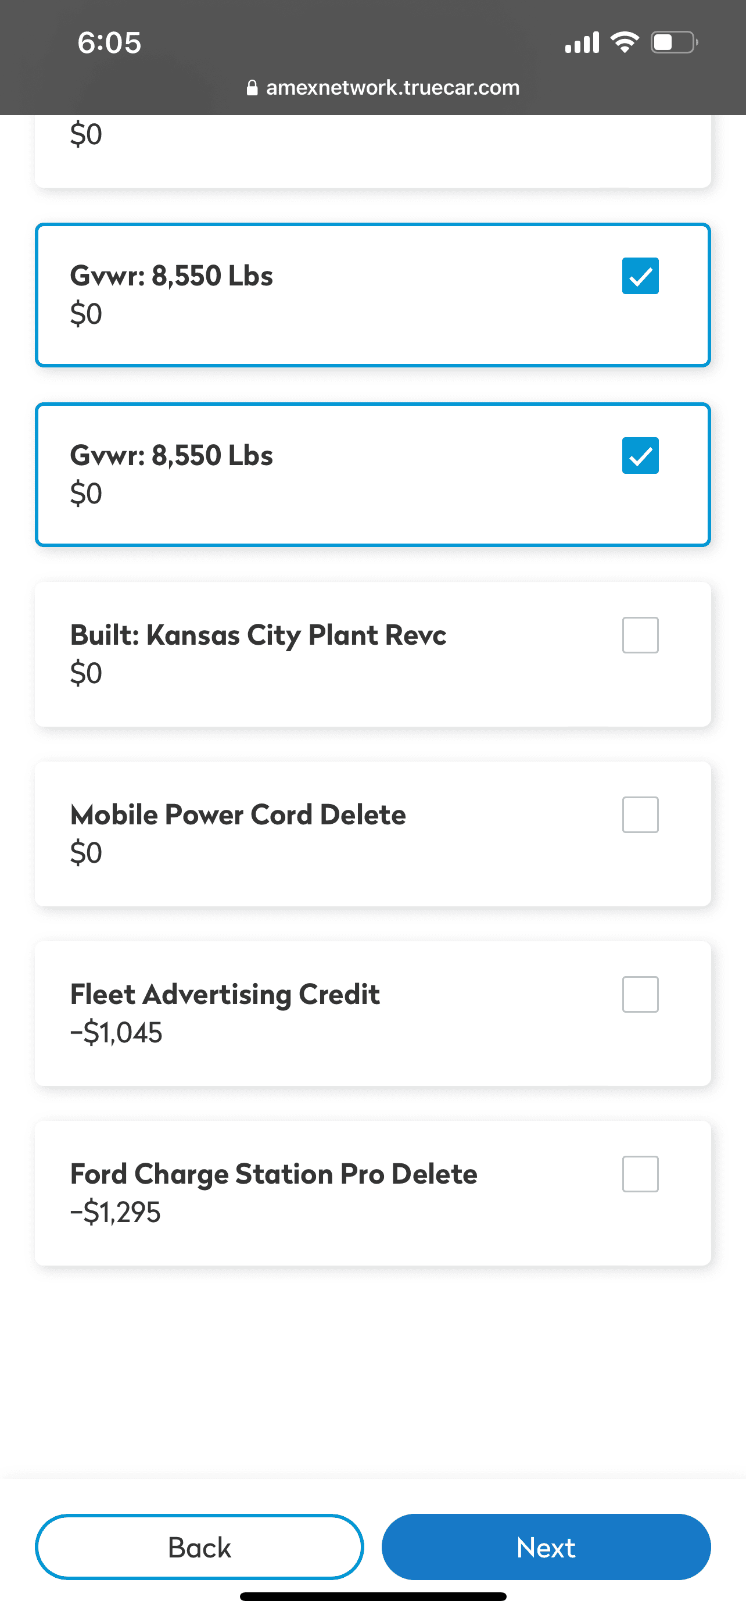Check the Built: Kansas City Plant Revc box
The height and width of the screenshot is (1615, 746).
pyautogui.click(x=640, y=635)
